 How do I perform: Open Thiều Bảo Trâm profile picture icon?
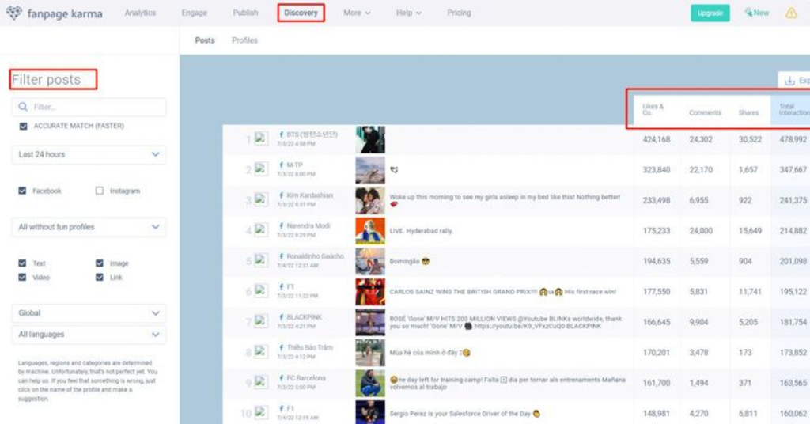point(261,352)
